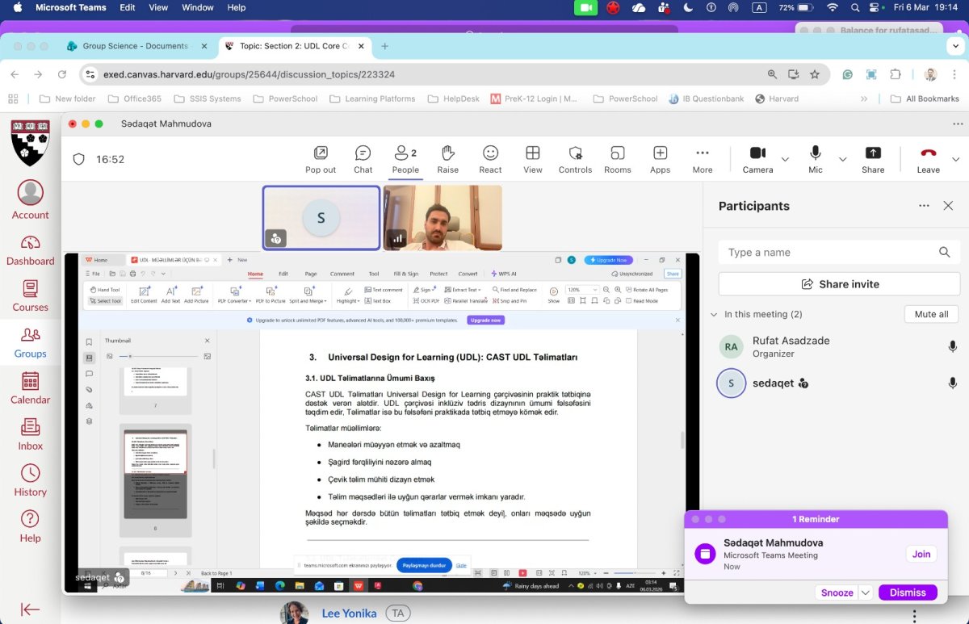969x624 pixels.
Task: Open Canvas Calendar
Action: pos(31,388)
